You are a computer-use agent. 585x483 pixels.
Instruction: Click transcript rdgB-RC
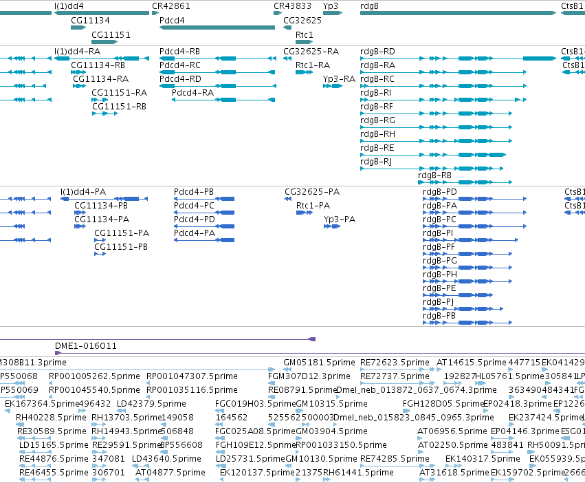(x=377, y=79)
